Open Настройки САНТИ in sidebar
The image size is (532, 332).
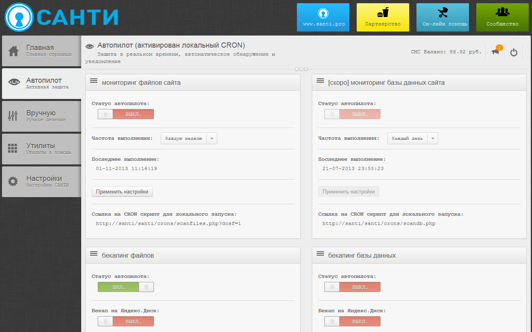click(42, 182)
